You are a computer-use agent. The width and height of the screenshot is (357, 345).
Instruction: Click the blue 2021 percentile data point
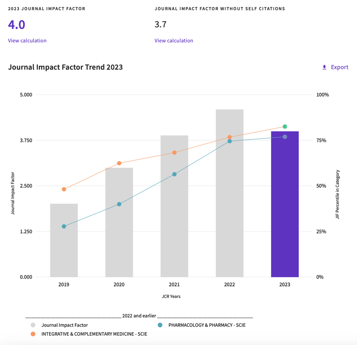(x=174, y=174)
